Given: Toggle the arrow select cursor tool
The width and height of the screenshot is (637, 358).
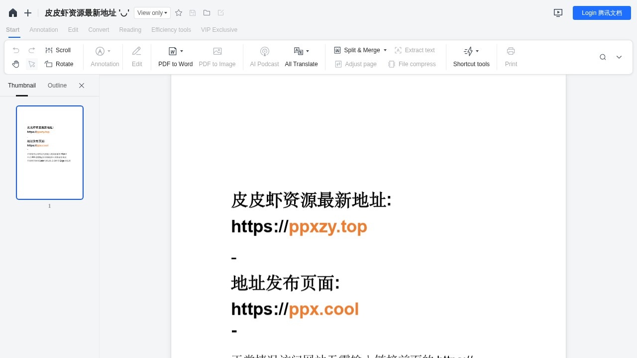Looking at the screenshot, I should pos(32,64).
